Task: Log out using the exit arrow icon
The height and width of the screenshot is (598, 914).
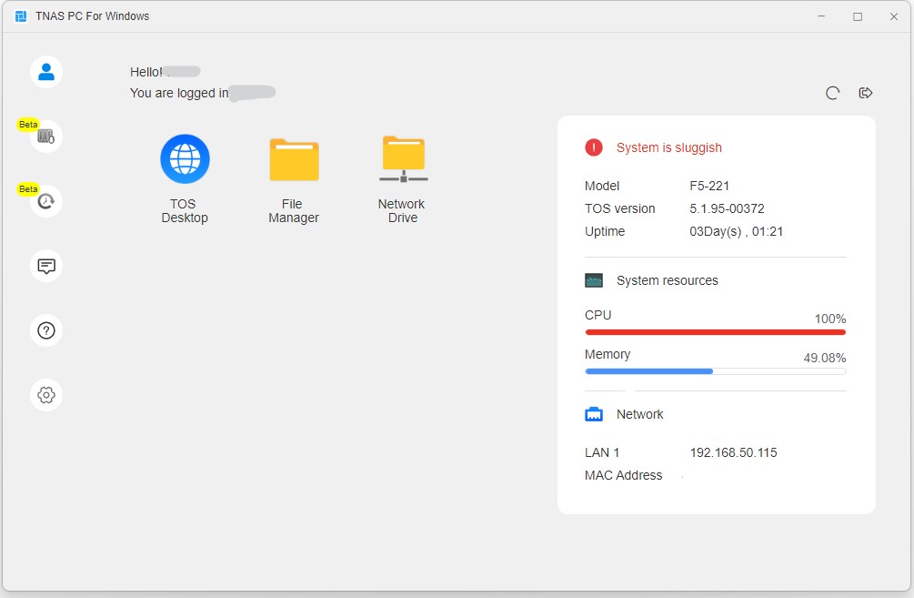Action: (866, 93)
